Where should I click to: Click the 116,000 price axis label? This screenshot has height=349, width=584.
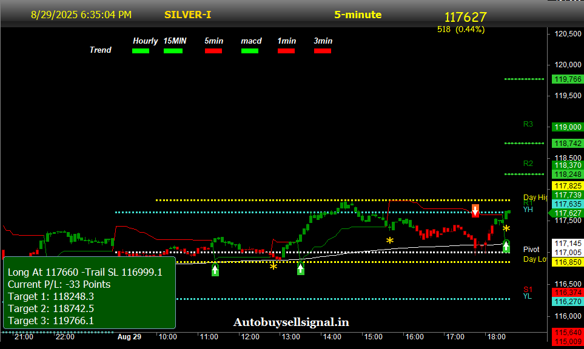pyautogui.click(x=568, y=316)
